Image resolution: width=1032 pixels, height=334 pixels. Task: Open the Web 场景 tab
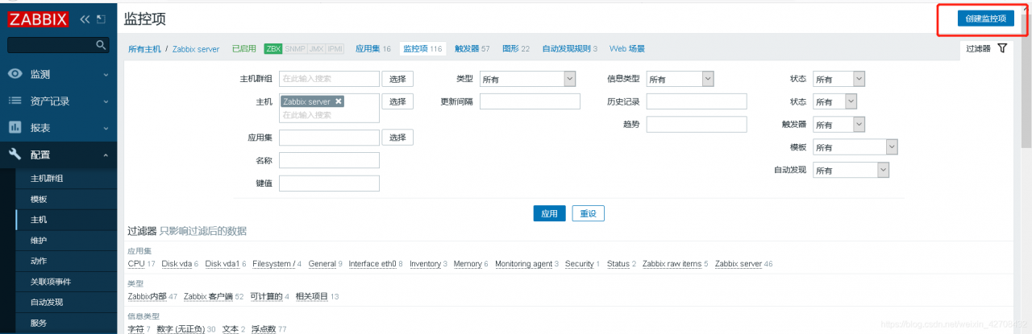coord(626,49)
